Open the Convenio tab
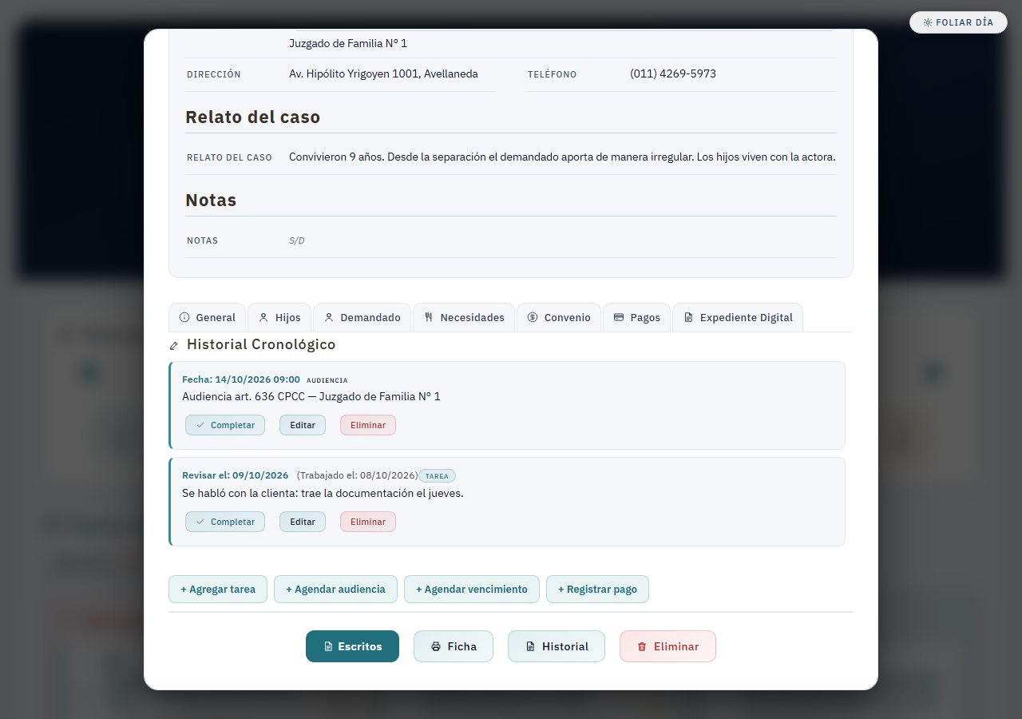This screenshot has width=1022, height=719. (559, 317)
